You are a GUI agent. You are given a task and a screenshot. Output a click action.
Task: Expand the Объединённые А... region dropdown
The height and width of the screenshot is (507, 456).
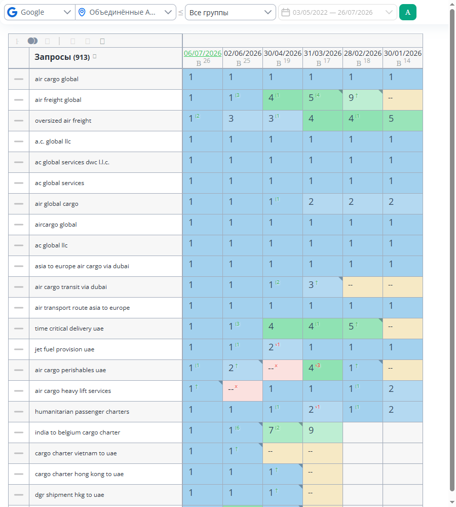[x=126, y=12]
